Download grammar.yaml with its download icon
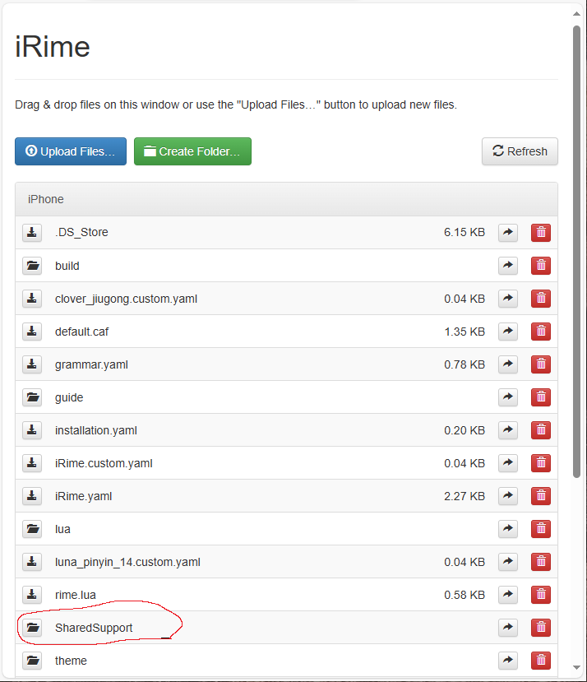This screenshot has width=587, height=682. tap(32, 364)
